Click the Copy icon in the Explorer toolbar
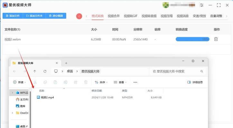 (45, 82)
